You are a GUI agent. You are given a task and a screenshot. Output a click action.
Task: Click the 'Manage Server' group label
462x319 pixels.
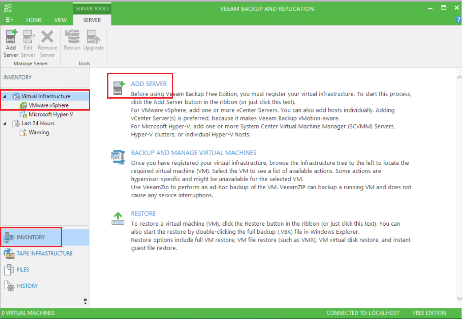pos(31,64)
